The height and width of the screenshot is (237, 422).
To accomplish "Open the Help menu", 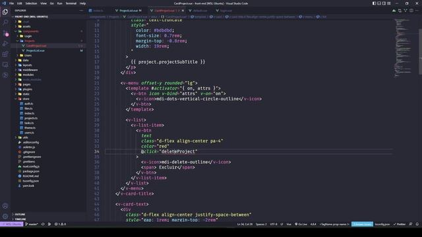I will [x=82, y=3].
